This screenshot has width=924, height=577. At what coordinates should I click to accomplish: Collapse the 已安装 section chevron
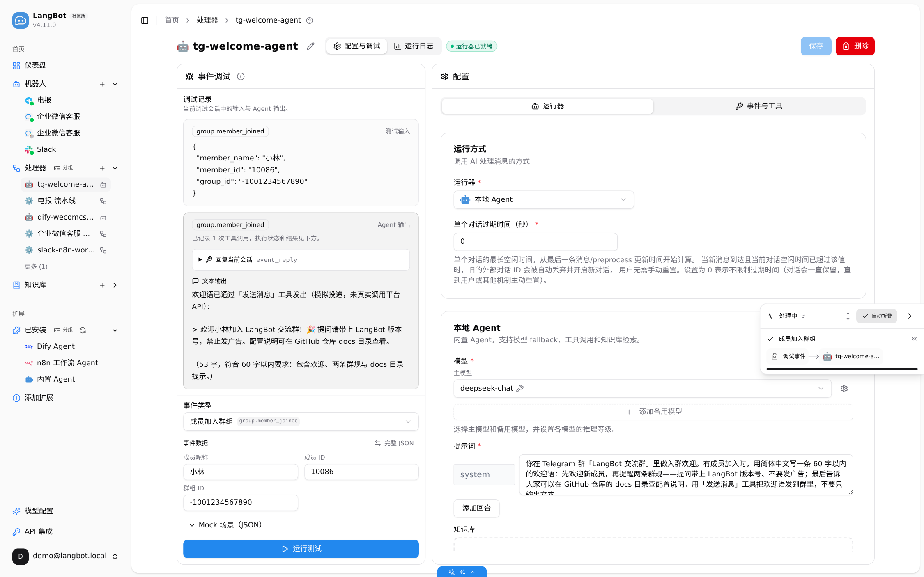point(115,330)
